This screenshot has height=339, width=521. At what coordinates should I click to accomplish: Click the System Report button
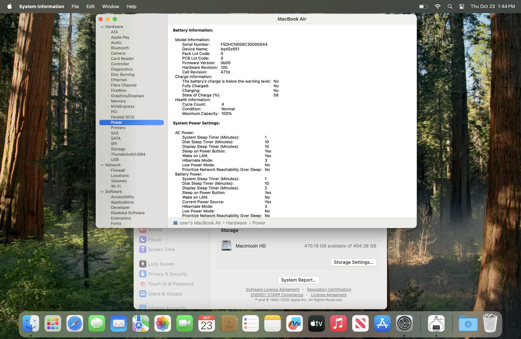point(298,280)
